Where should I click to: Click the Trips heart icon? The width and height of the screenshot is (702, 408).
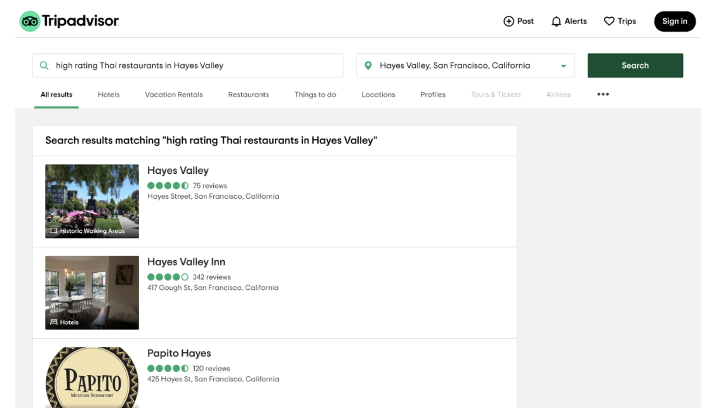tap(609, 22)
